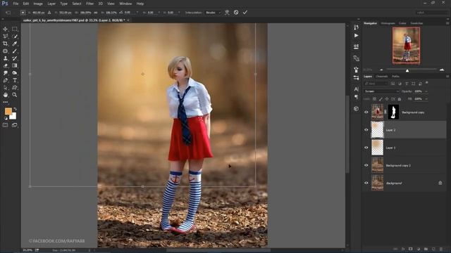Select the Layer 1 row

coord(404,148)
